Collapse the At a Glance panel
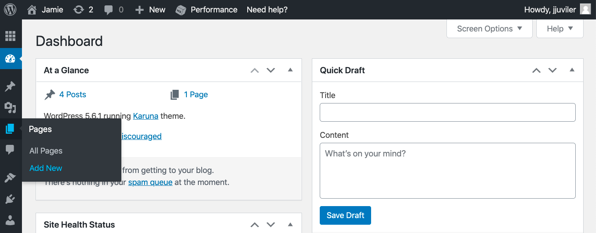 (x=290, y=70)
